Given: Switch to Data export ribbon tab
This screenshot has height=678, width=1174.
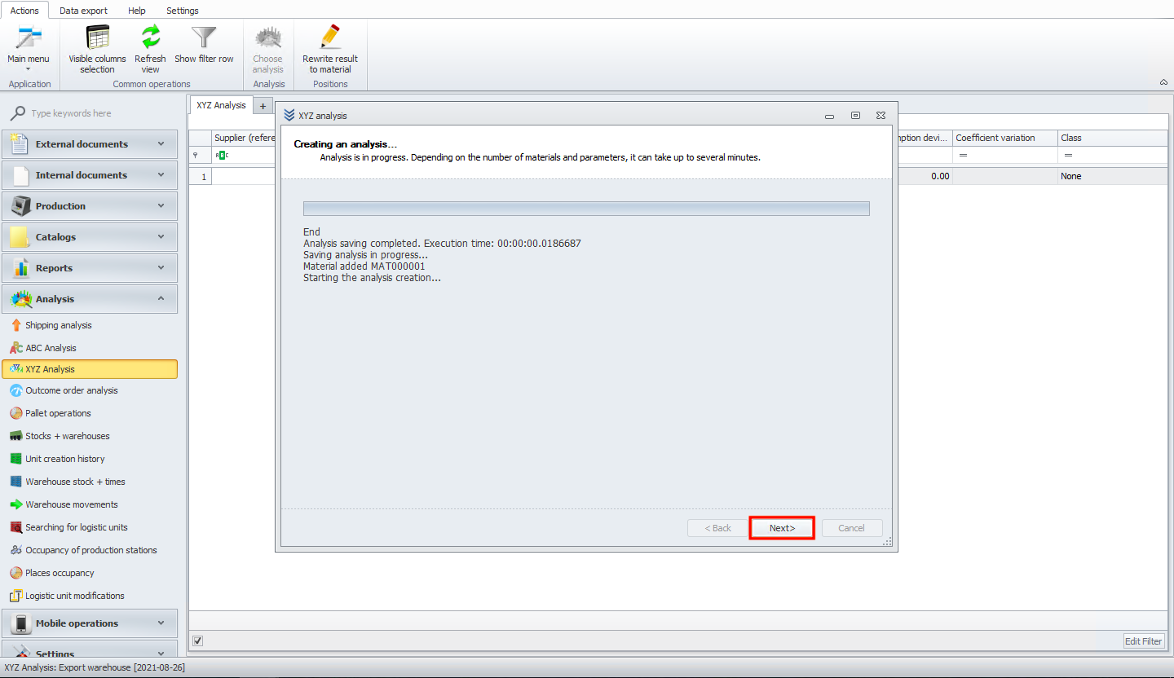Looking at the screenshot, I should [x=83, y=11].
